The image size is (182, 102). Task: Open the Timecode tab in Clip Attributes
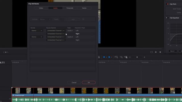pos(70,8)
